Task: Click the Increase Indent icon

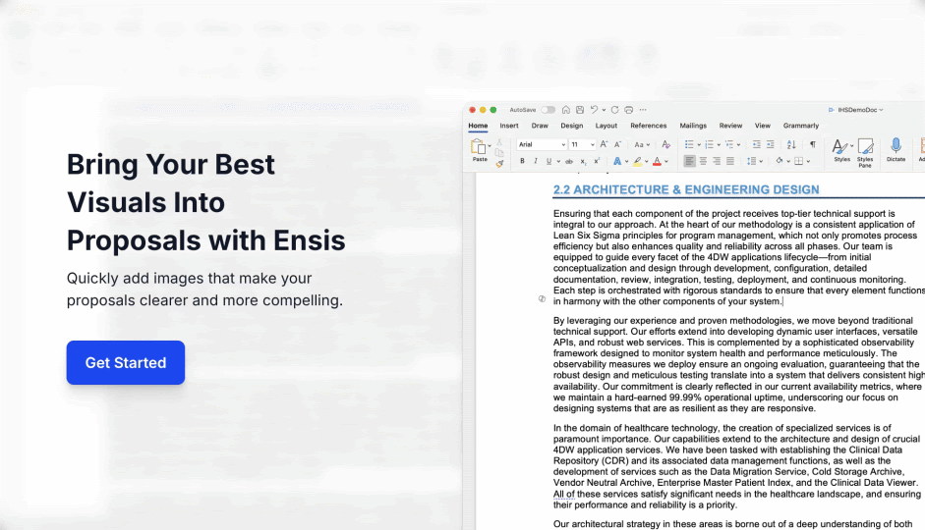Action: (x=771, y=144)
